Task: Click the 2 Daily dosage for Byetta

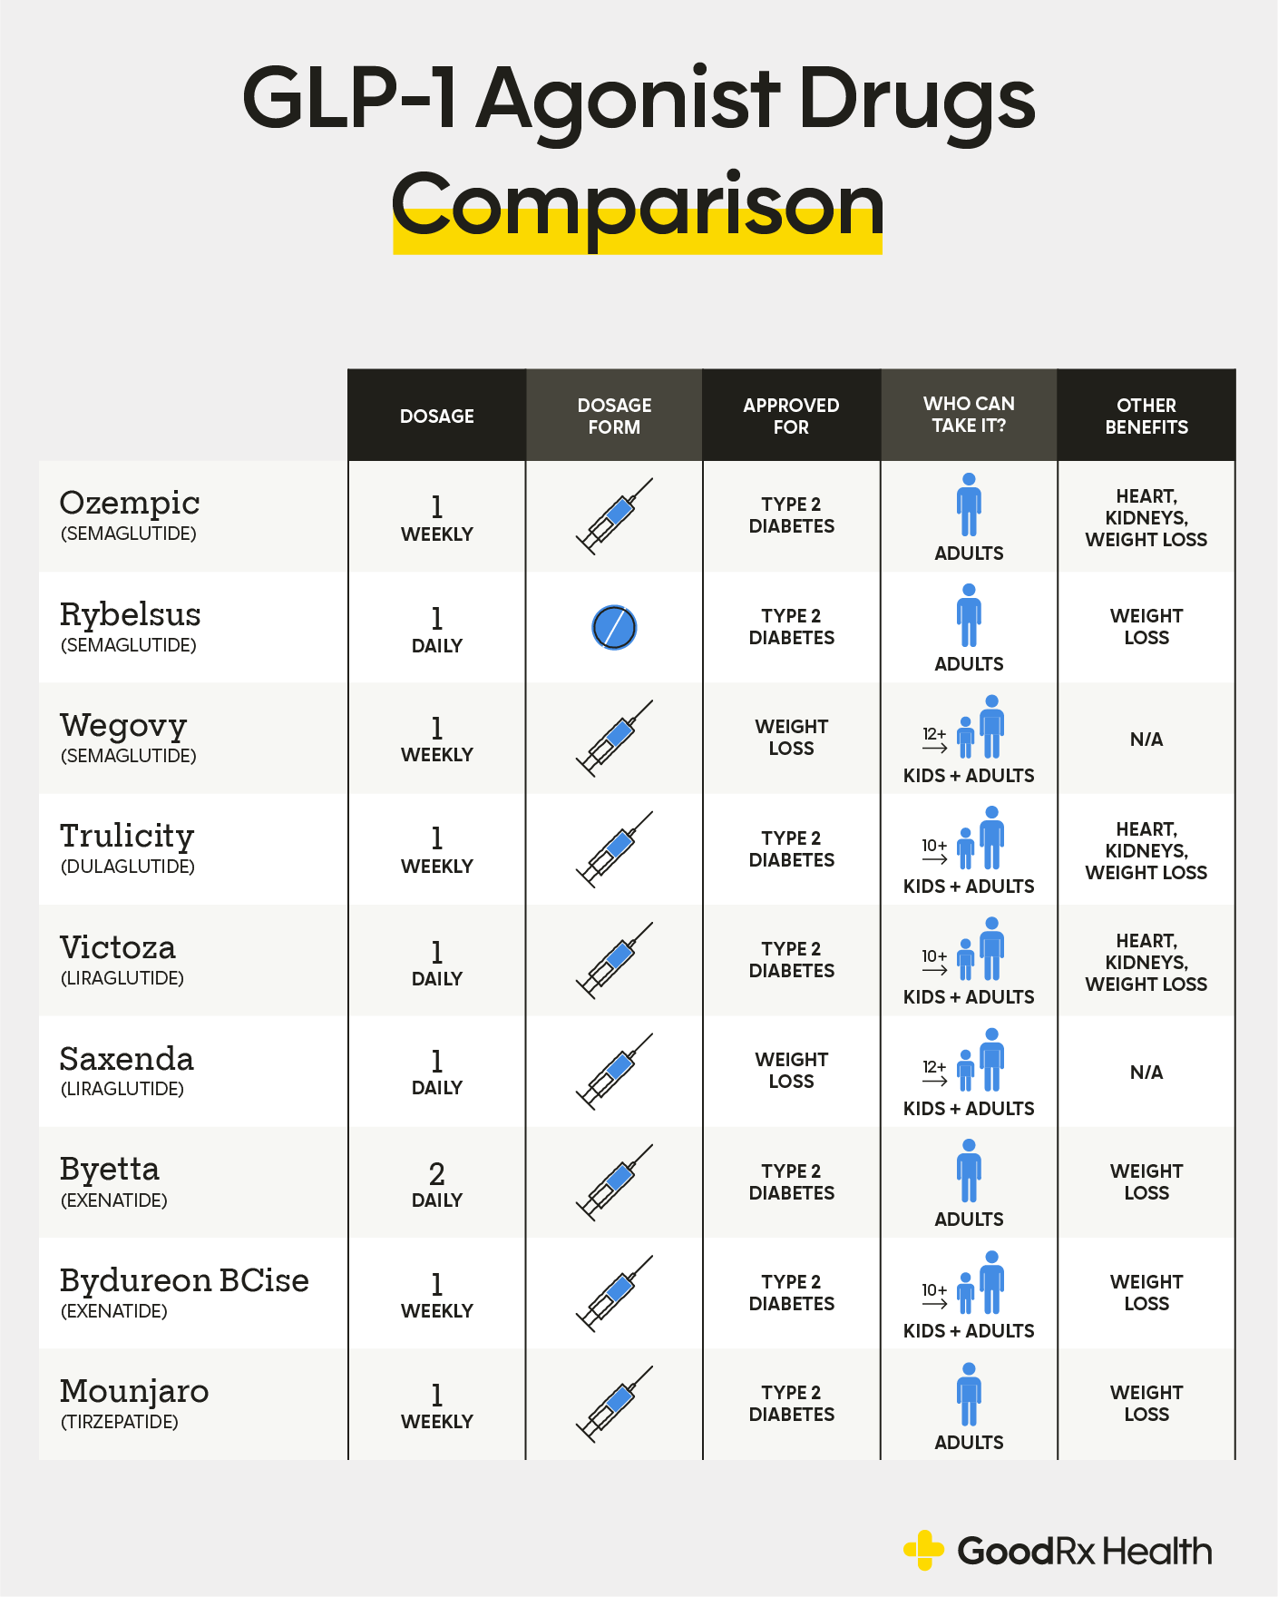Action: tap(436, 1184)
